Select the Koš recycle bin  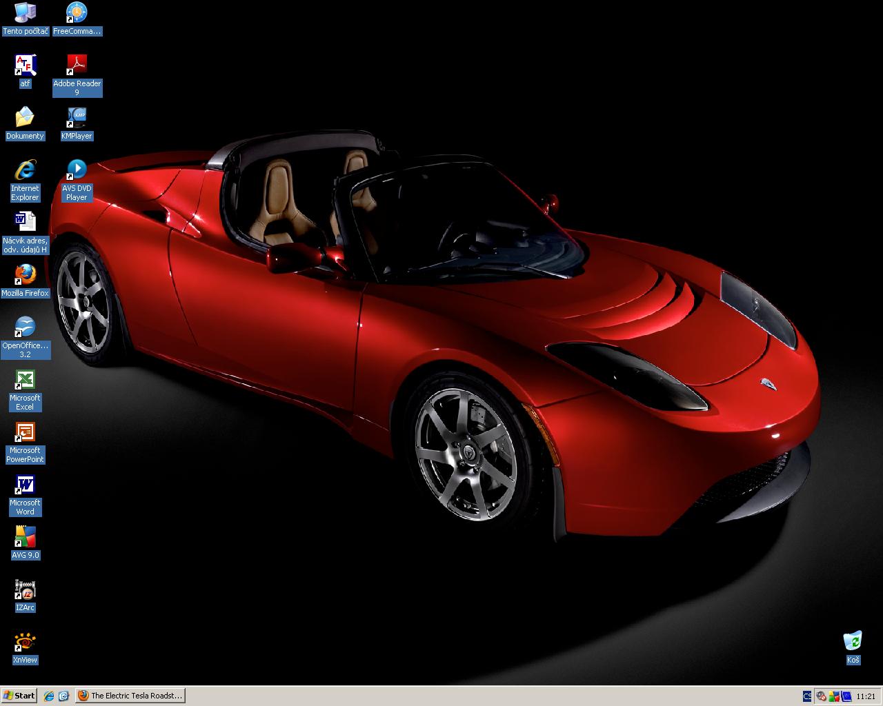(853, 641)
